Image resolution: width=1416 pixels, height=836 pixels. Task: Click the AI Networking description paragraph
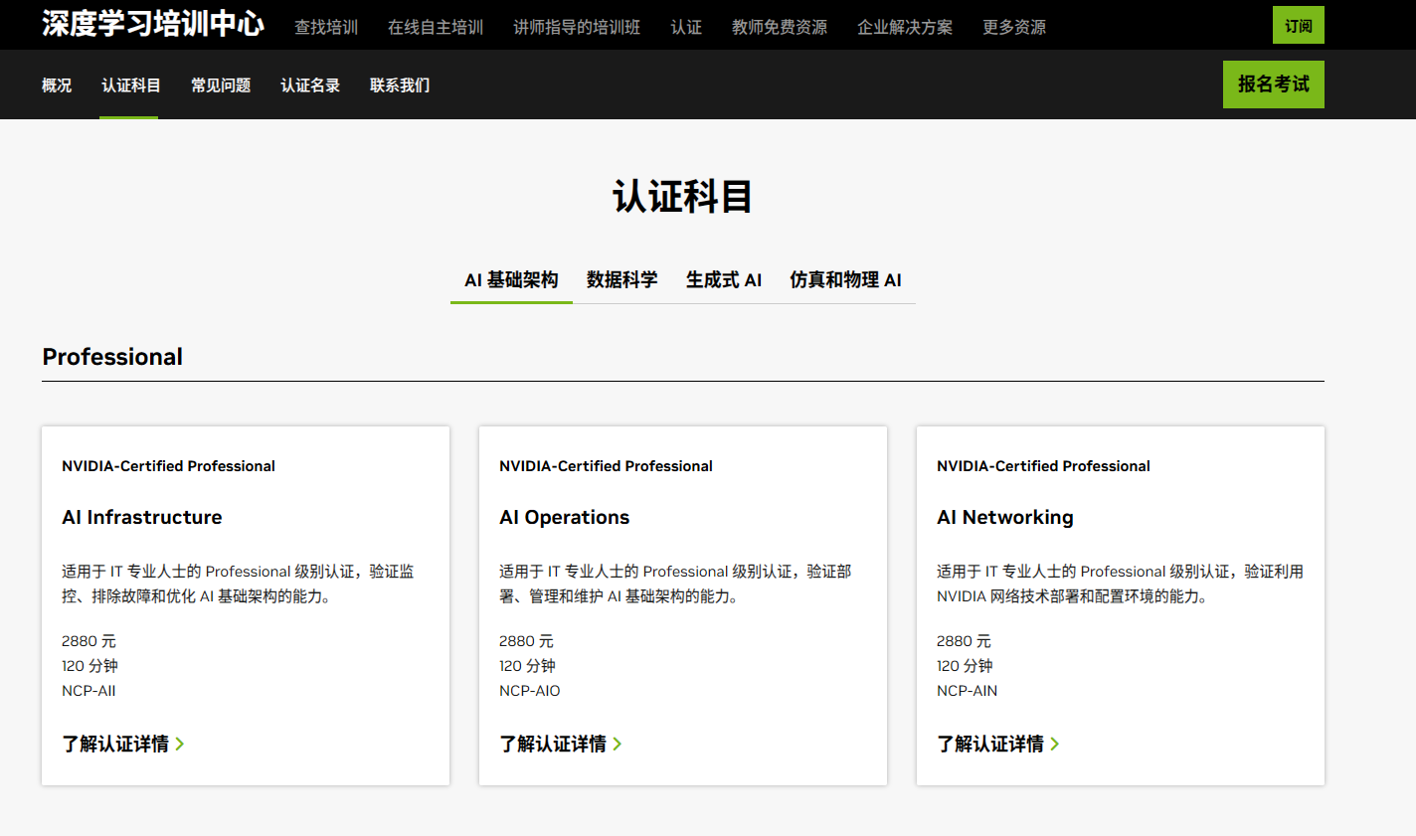click(x=1120, y=584)
